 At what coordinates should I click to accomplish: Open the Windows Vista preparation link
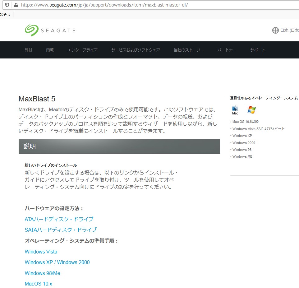[x=41, y=252]
